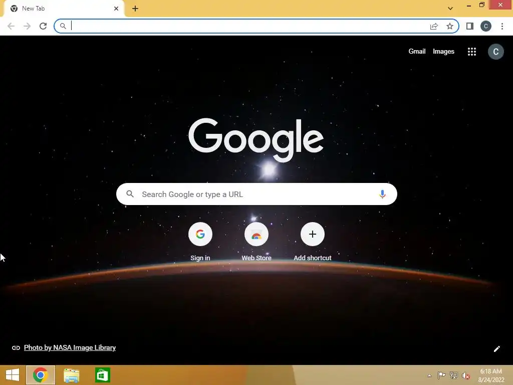This screenshot has height=385, width=513.
Task: Open Action Center flag icon
Action: pos(441,375)
